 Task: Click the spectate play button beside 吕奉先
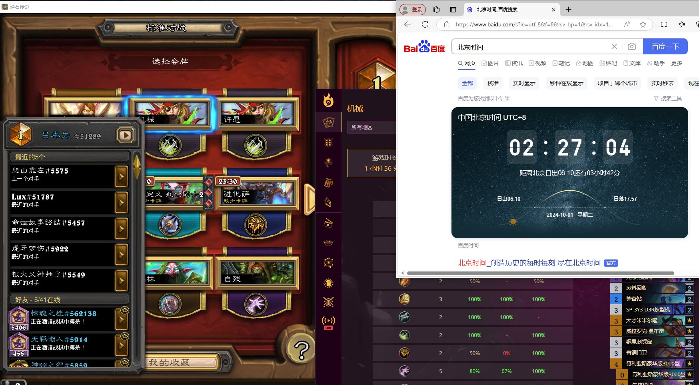tap(126, 135)
